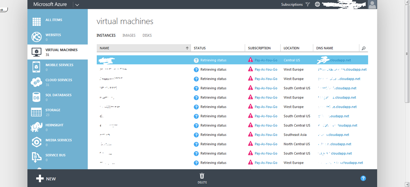The height and width of the screenshot is (187, 410).
Task: Sort by the Name column arrow
Action: click(187, 48)
